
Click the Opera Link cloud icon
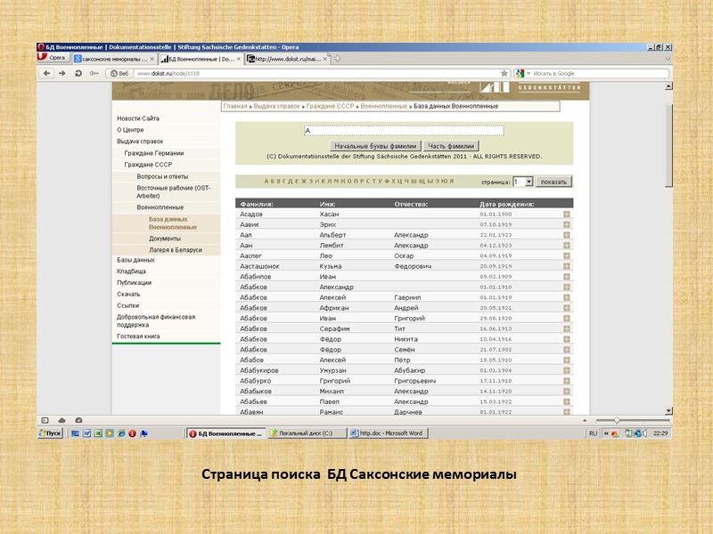tap(61, 420)
